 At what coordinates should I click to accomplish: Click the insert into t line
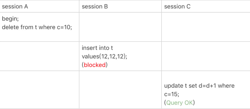97,48
